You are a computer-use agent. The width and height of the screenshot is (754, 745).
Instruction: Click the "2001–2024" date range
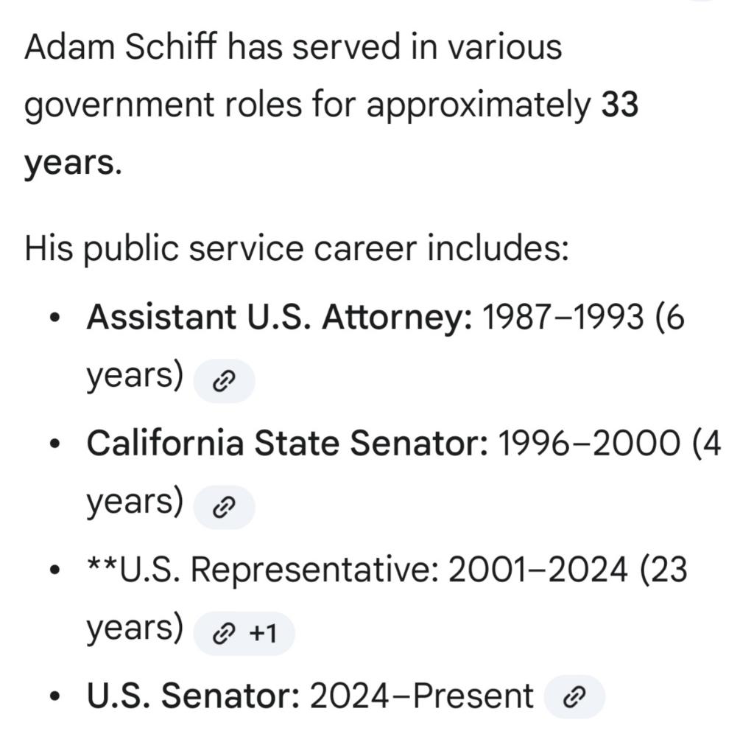(x=538, y=570)
